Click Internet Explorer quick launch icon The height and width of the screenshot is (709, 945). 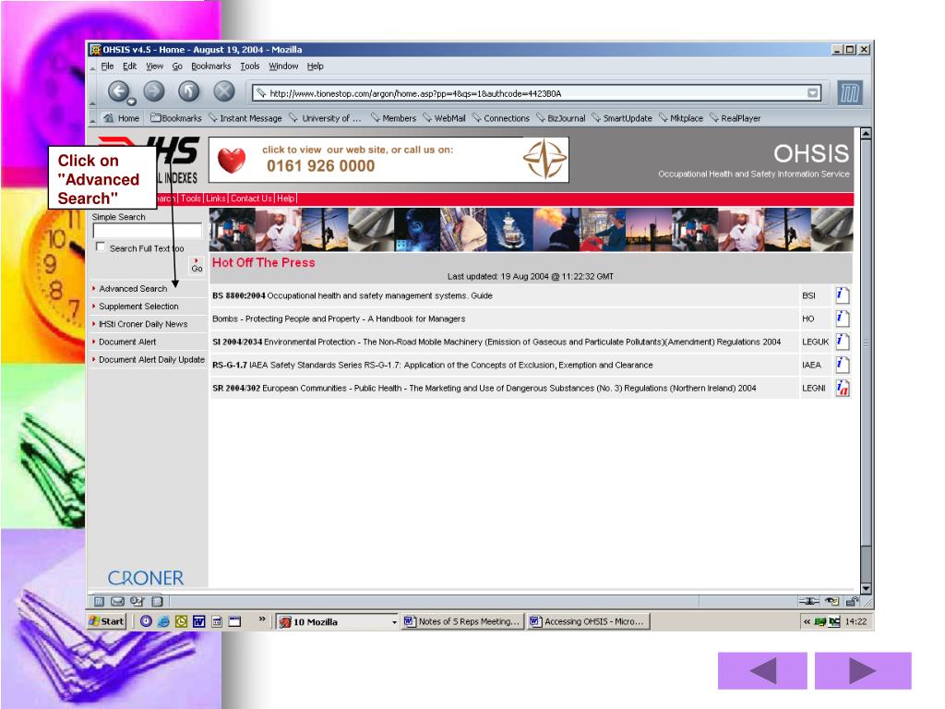pyautogui.click(x=162, y=621)
